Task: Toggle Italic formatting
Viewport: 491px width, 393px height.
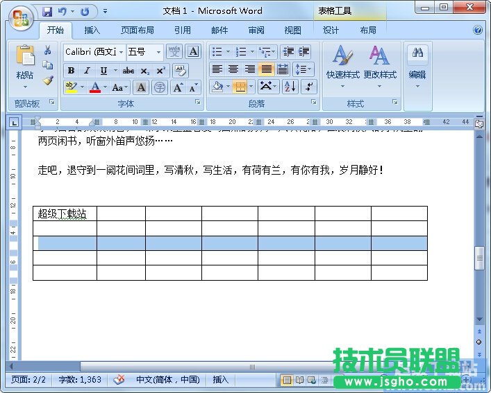Action: click(87, 71)
